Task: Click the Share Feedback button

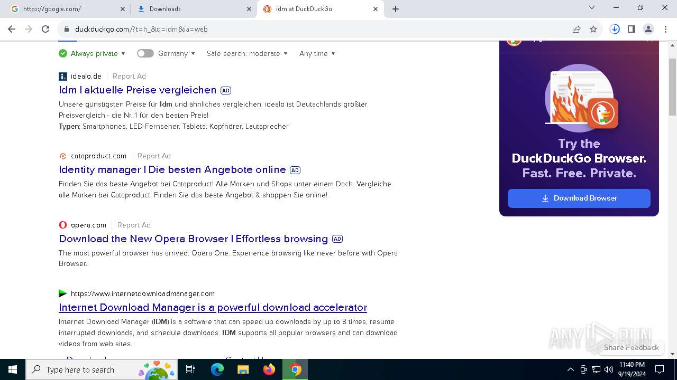Action: click(x=631, y=347)
